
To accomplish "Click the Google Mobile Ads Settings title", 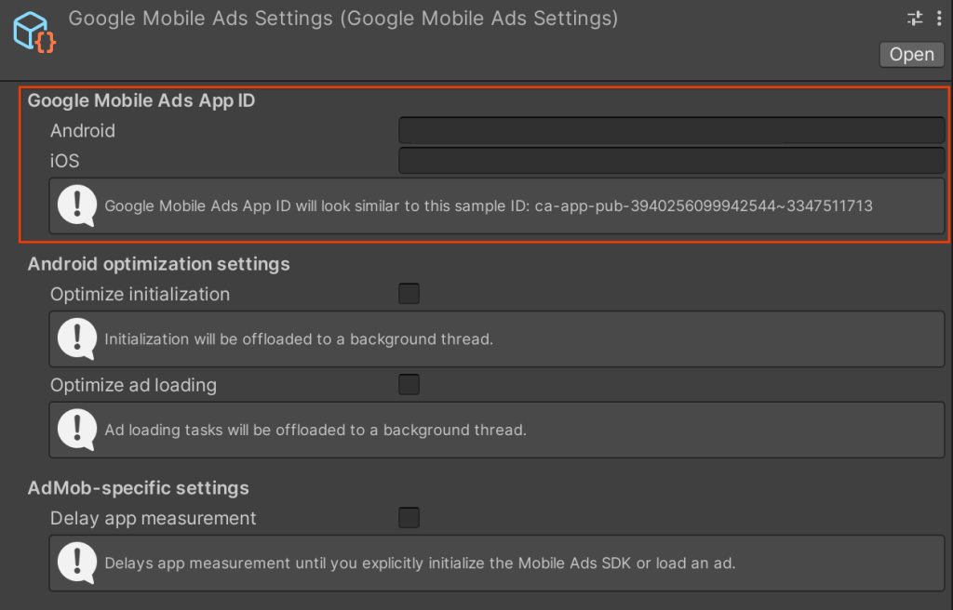I will pyautogui.click(x=342, y=19).
